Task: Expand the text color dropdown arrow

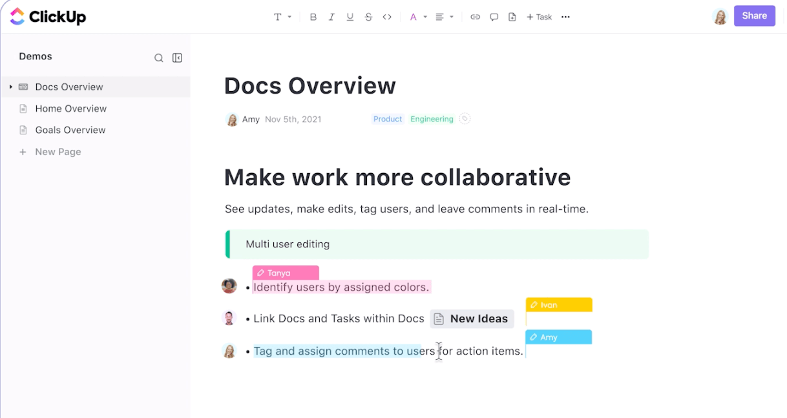Action: tap(425, 17)
